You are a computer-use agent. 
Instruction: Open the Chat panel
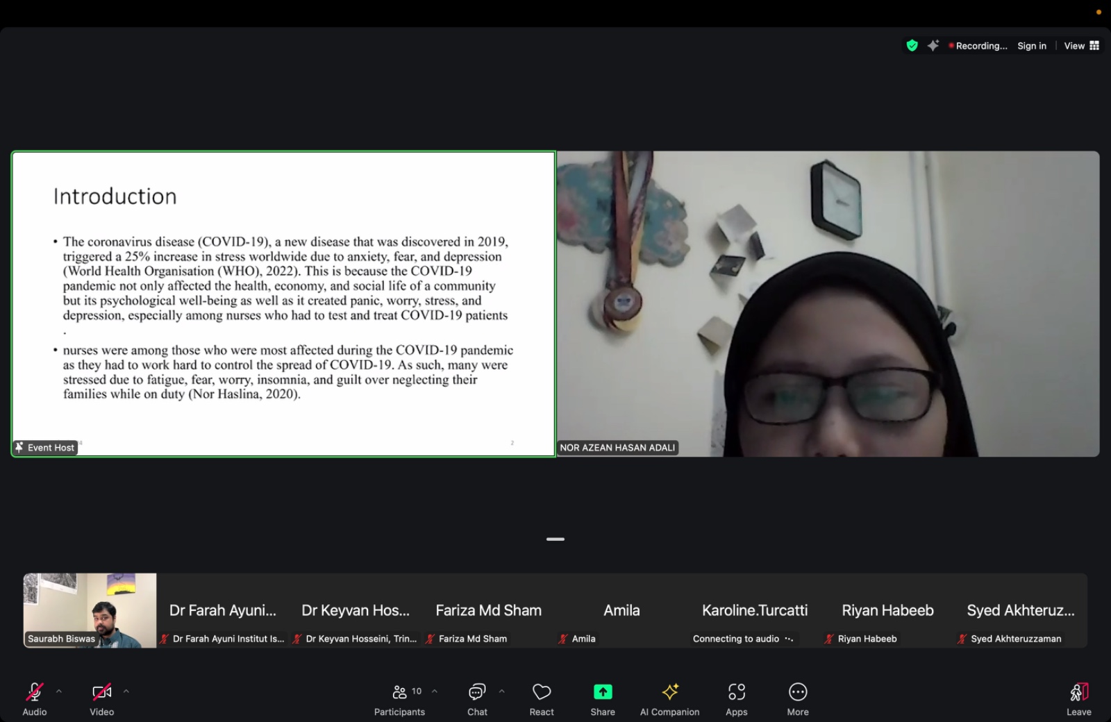coord(477,698)
